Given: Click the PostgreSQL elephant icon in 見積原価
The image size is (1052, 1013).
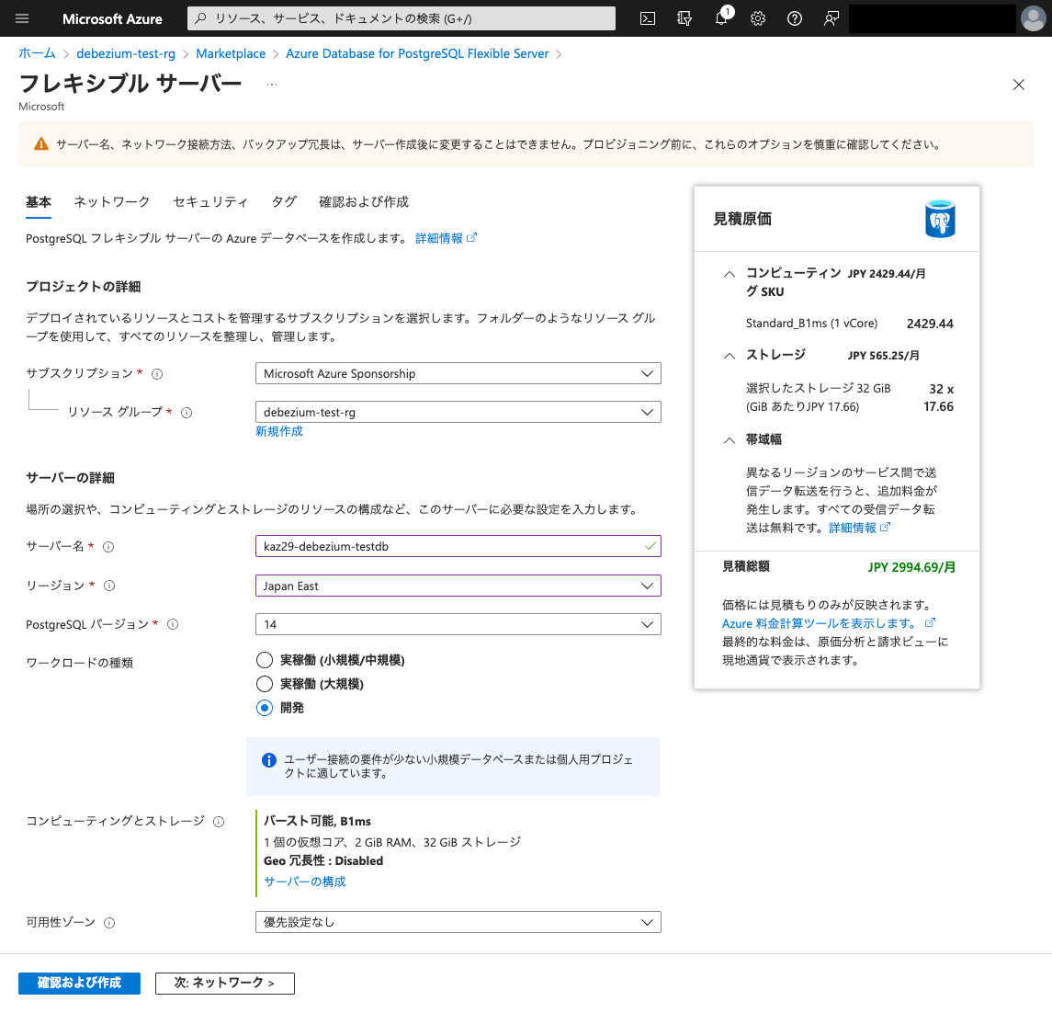Looking at the screenshot, I should (940, 219).
